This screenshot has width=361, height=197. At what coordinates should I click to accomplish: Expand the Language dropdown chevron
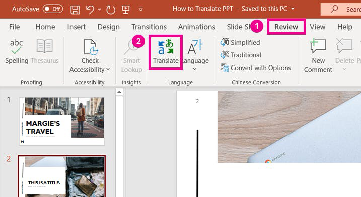pos(195,69)
